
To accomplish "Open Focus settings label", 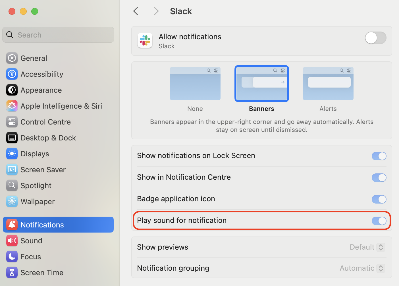I will click(31, 257).
